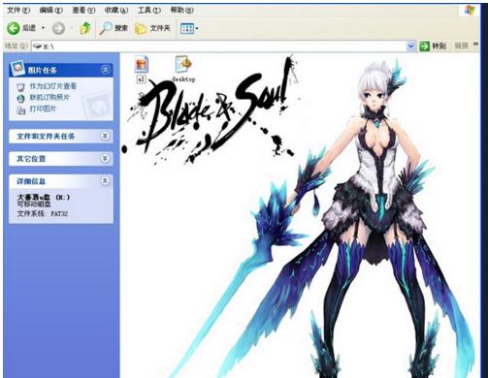This screenshot has width=488, height=378.
Task: Click the green Back arrow button
Action: pyautogui.click(x=14, y=28)
